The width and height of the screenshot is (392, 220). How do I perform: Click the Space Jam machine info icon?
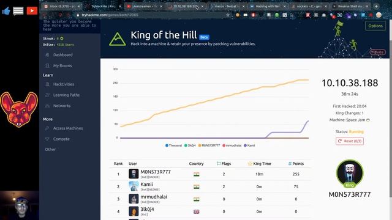tap(367, 120)
